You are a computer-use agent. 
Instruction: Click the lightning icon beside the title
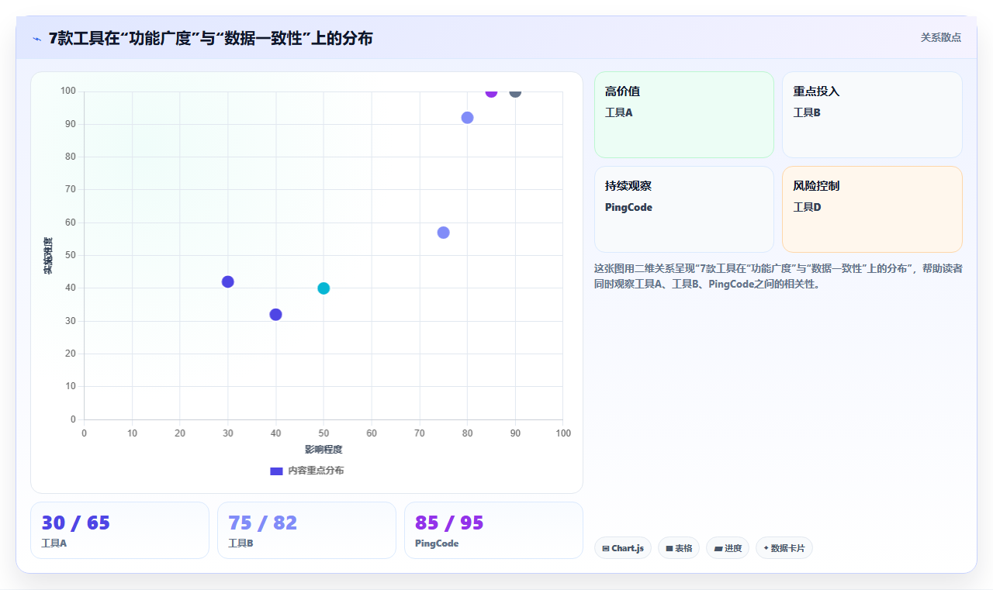tap(36, 38)
